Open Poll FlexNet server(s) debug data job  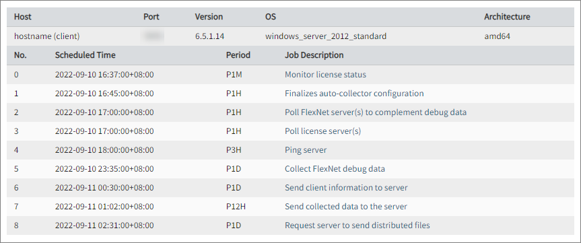click(376, 112)
